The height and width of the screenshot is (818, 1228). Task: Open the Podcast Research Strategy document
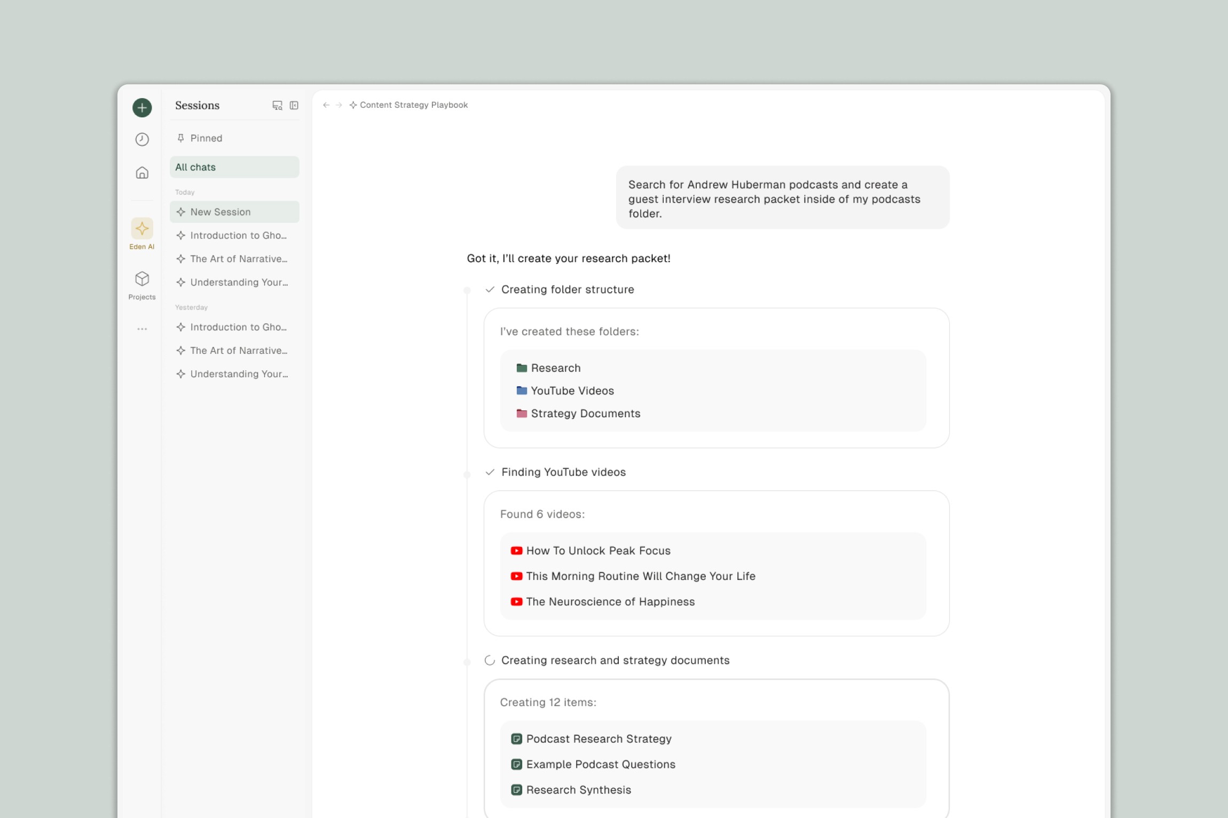point(598,739)
